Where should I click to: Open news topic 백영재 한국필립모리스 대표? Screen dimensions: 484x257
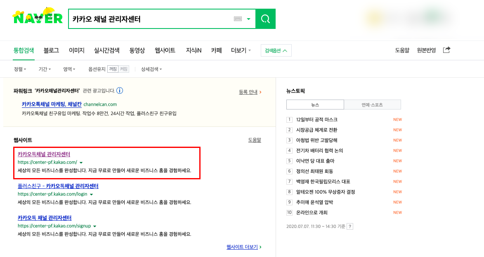tap(323, 181)
